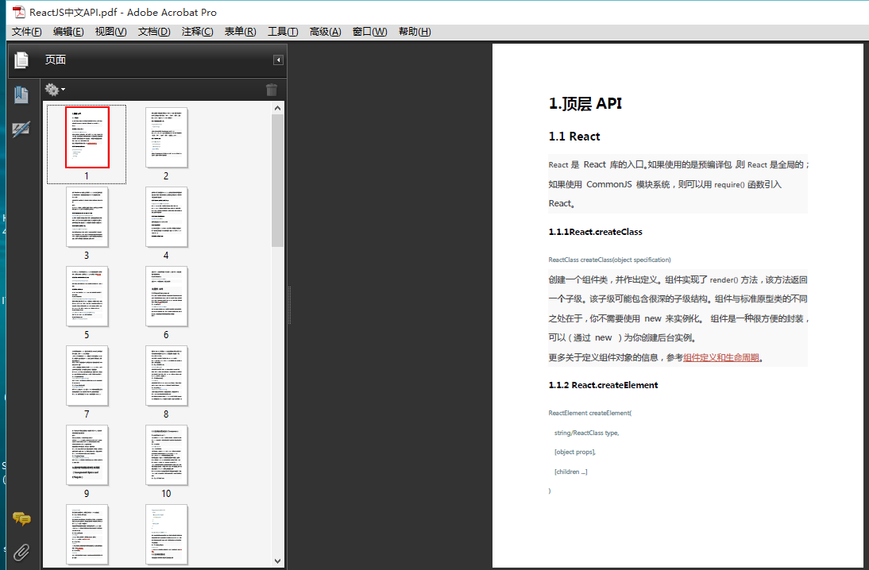Click the Adobe PDF icon in title bar
Viewport: 869px width, 570px height.
pyautogui.click(x=19, y=12)
